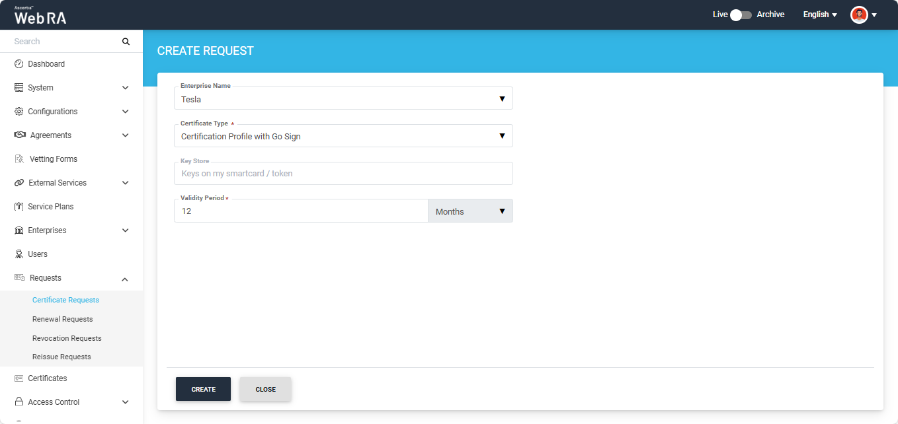This screenshot has width=898, height=424.
Task: Open the user avatar profile menu
Action: coord(863,15)
